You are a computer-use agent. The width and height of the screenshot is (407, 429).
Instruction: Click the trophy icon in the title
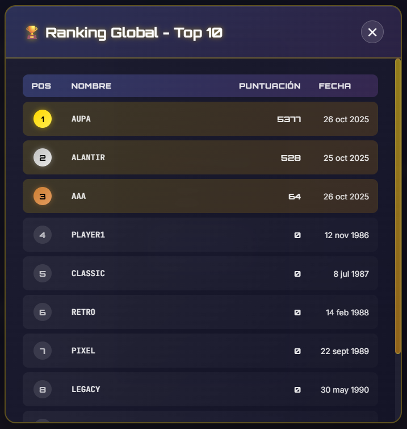pyautogui.click(x=32, y=33)
